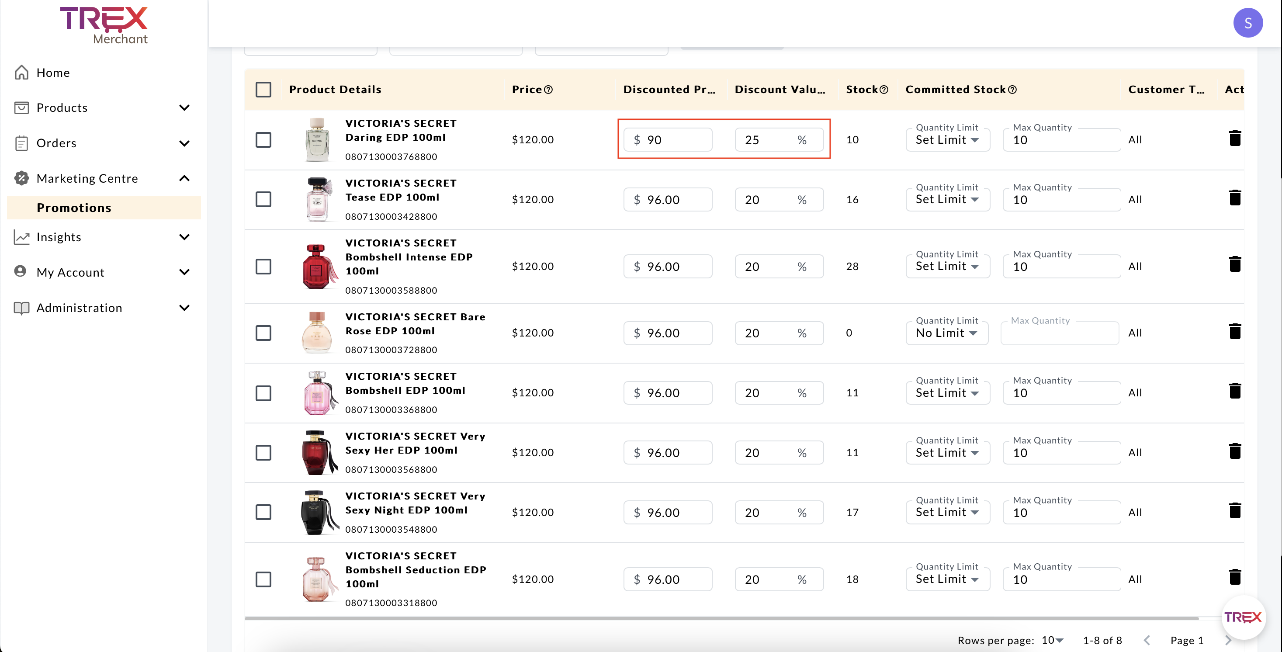Click the Committed Stock help icon
The height and width of the screenshot is (652, 1282).
[x=1012, y=90]
